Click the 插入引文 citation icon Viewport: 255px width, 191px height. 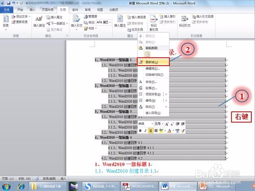[76, 18]
